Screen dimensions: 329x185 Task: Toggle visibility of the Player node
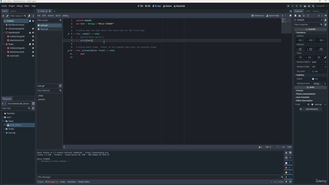pyautogui.click(x=33, y=44)
